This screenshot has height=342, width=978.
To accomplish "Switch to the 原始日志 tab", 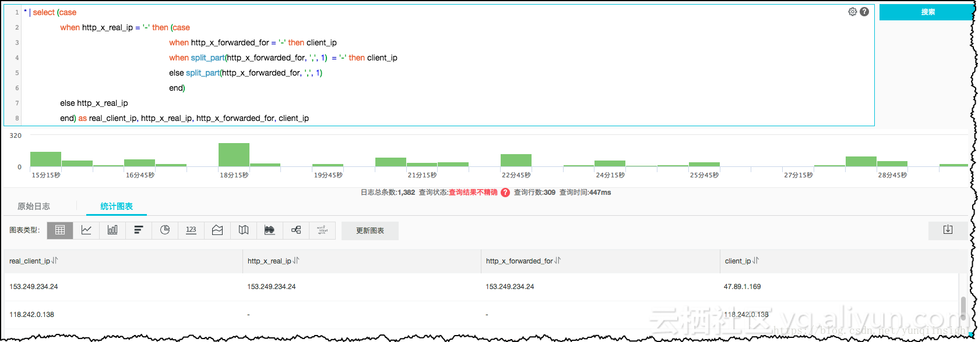I will (34, 206).
